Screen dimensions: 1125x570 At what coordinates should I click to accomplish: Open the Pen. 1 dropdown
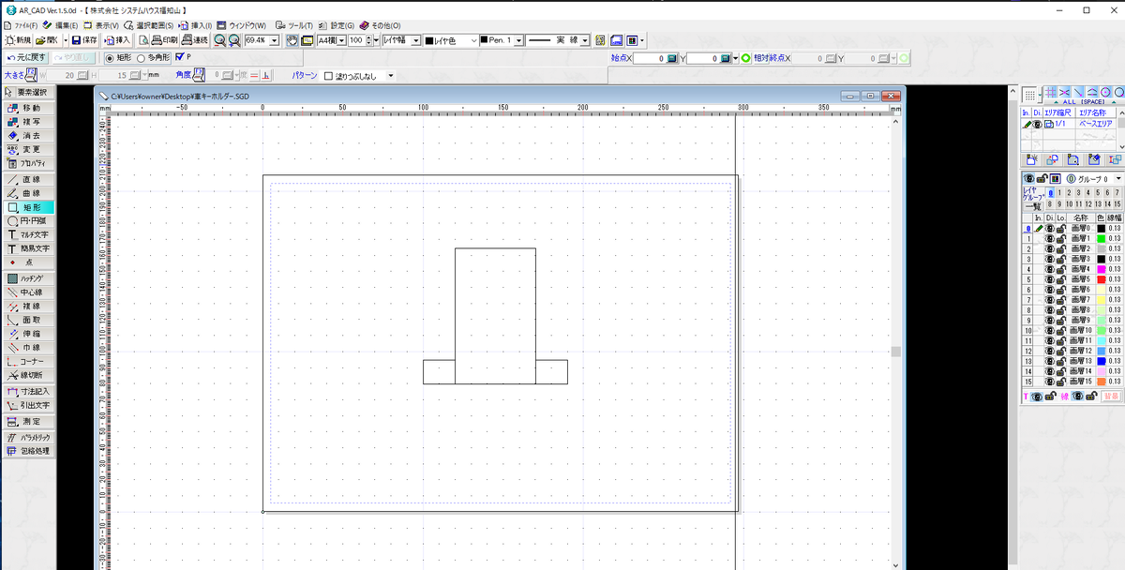click(517, 40)
